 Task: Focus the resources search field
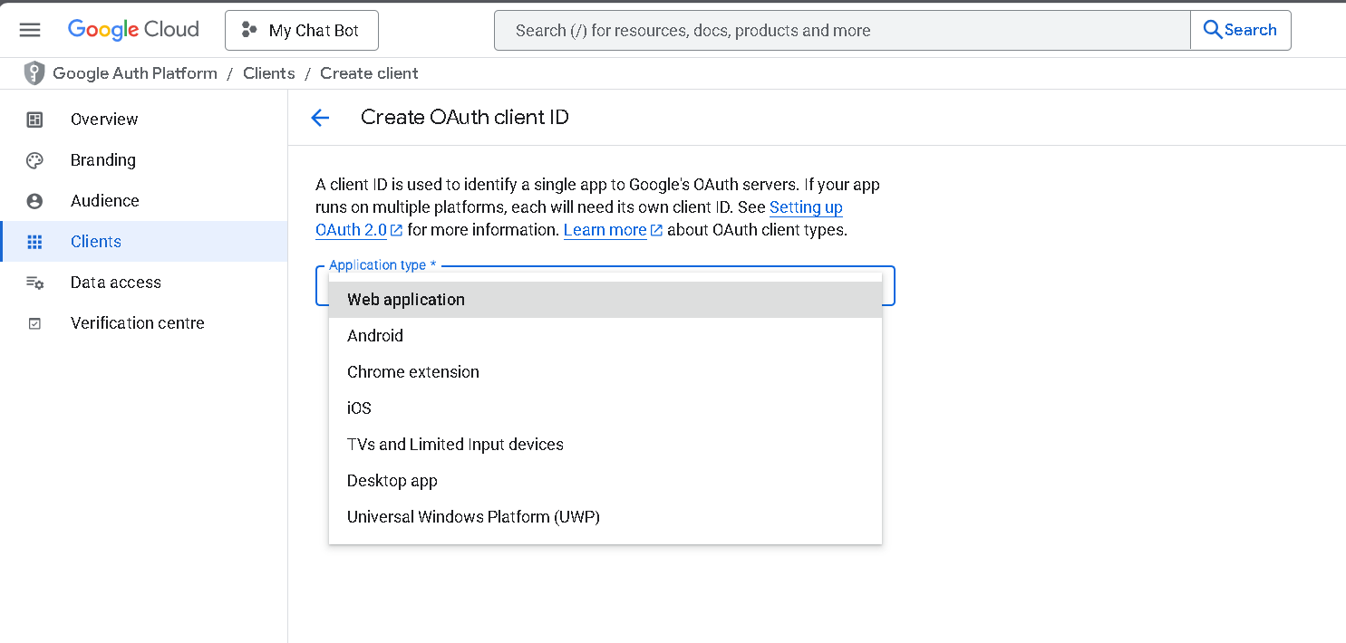841,31
